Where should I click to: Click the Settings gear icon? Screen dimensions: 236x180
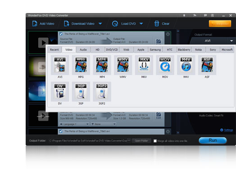click(x=222, y=130)
